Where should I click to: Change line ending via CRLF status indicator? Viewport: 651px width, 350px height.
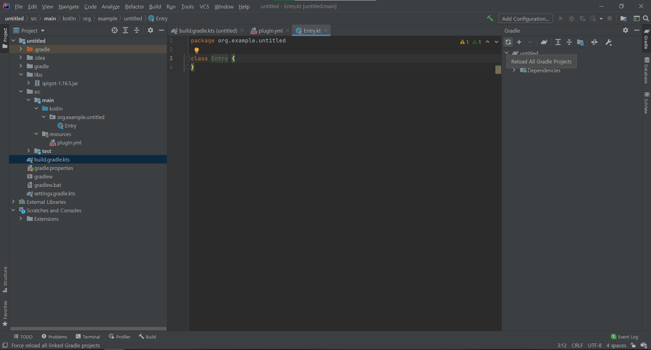[577, 345]
